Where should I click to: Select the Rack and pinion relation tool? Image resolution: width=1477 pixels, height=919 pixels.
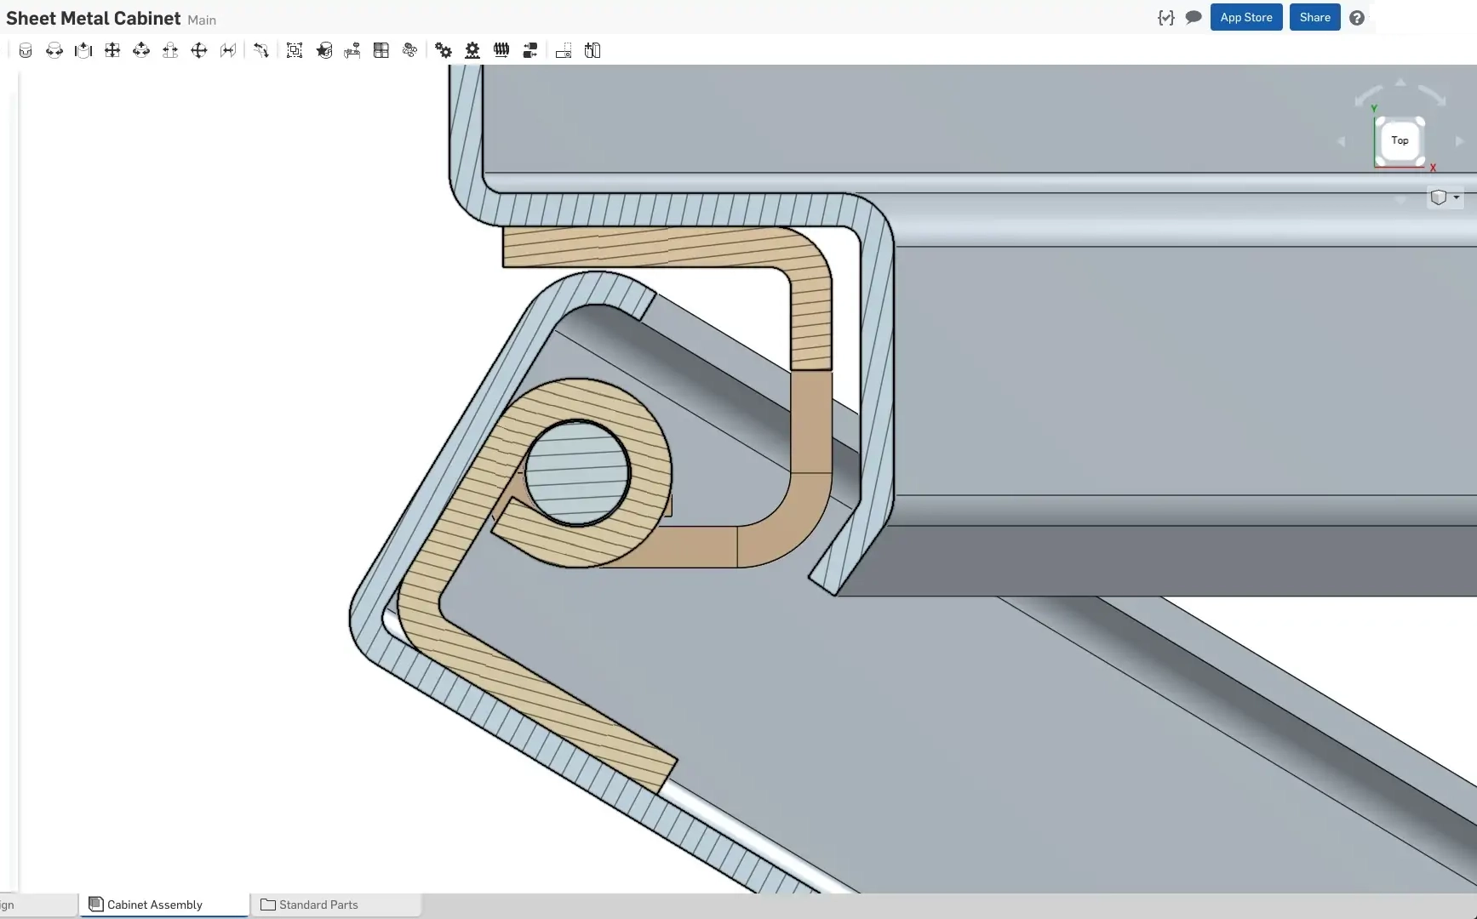pos(472,51)
